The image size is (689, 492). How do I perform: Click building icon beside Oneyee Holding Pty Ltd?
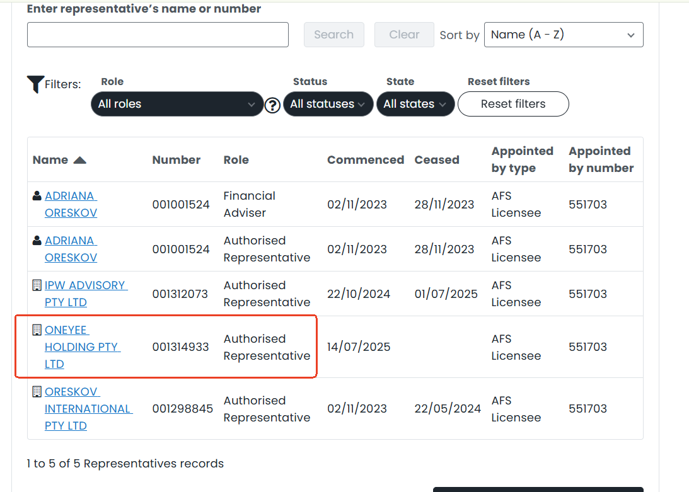click(37, 330)
